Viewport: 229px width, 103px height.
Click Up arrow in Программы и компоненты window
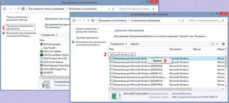tap(19, 9)
